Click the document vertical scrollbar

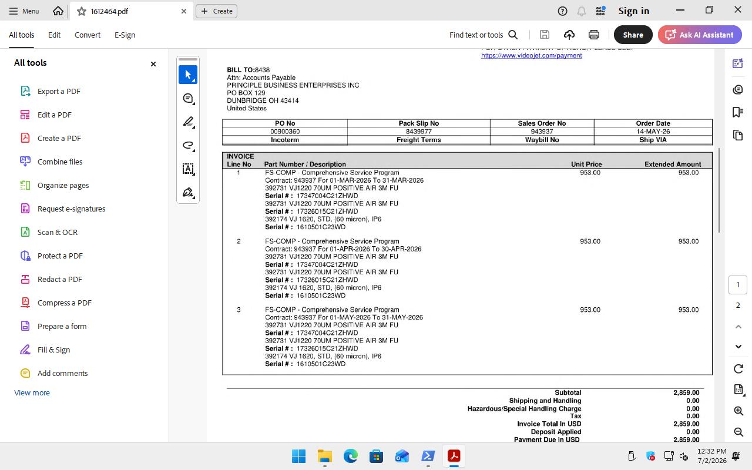point(719,189)
